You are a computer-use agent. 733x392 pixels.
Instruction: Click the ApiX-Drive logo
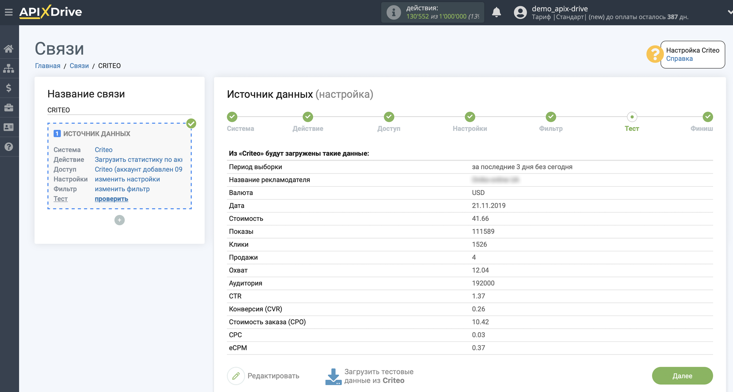tap(51, 12)
